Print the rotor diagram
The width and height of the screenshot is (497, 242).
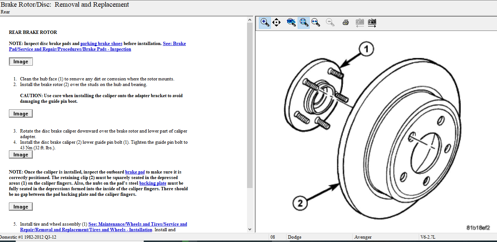pyautogui.click(x=345, y=22)
